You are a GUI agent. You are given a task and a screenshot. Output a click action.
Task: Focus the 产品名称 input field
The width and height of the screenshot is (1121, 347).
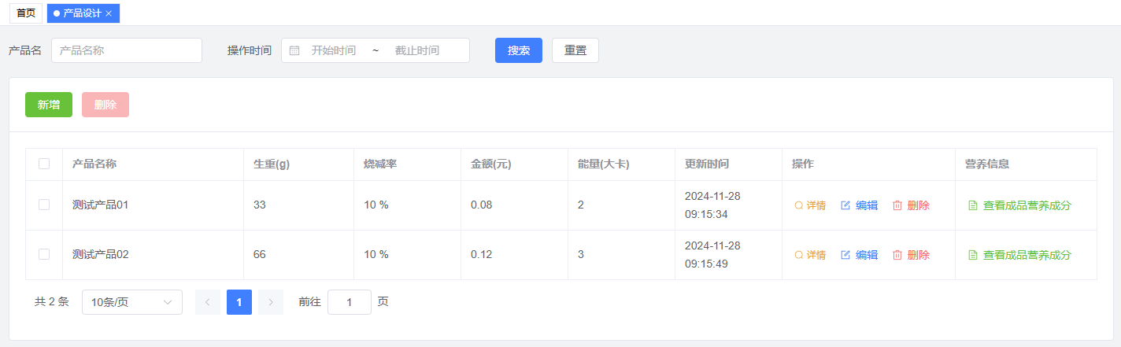(127, 50)
